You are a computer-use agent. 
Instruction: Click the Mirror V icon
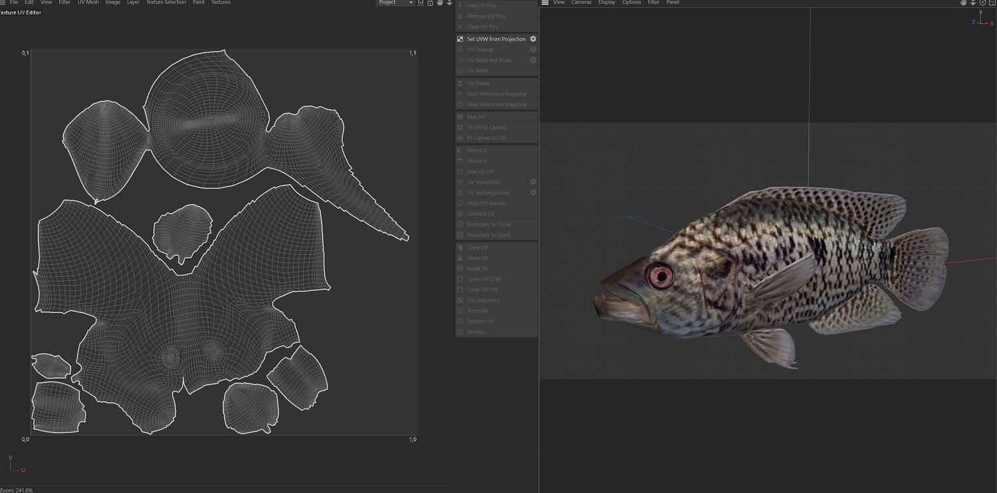460,161
